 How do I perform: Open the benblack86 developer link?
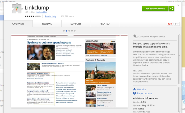pos(41,12)
